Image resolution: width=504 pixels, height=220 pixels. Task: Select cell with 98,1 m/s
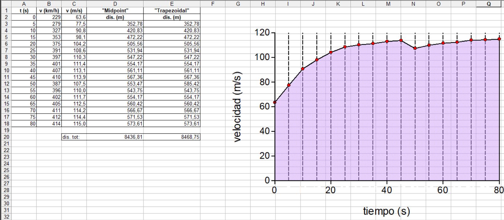coord(74,37)
